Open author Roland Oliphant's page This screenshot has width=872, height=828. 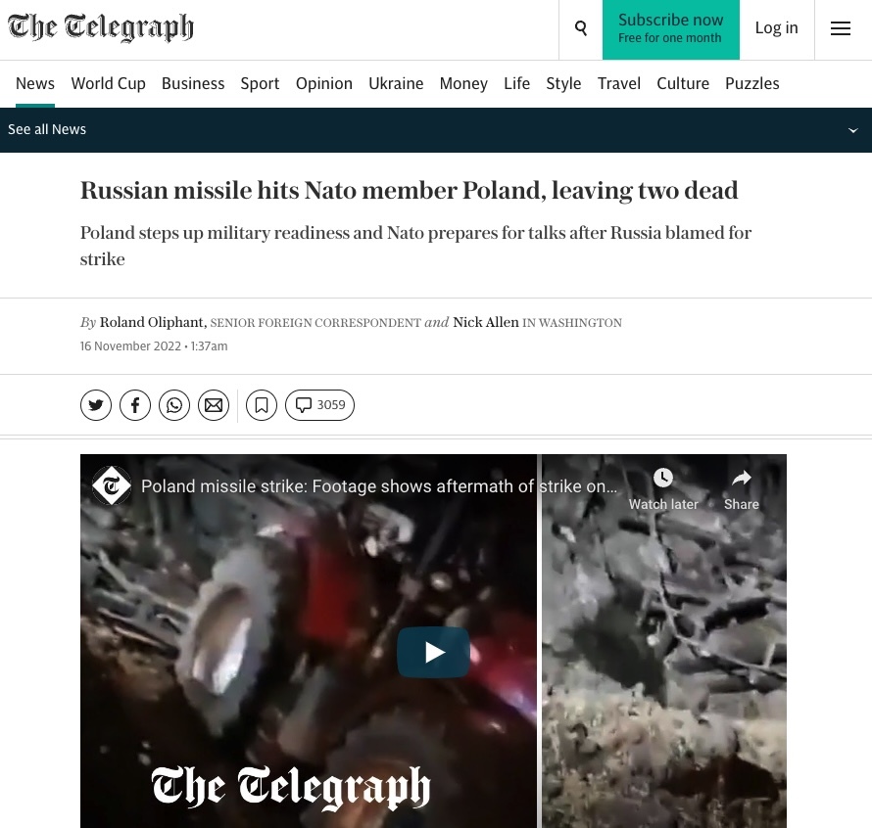pos(151,322)
